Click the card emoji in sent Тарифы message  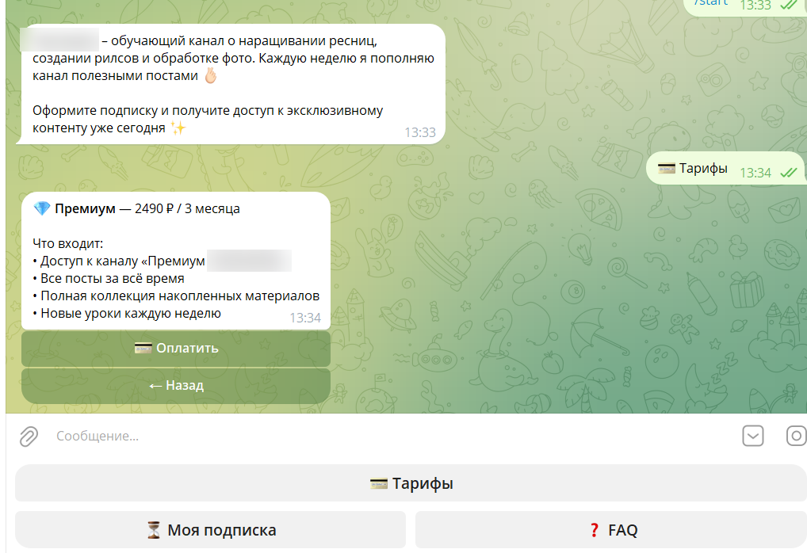pos(667,168)
